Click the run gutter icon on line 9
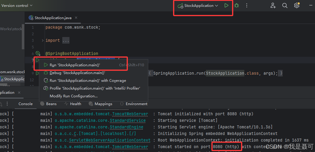315x152 pixels. (x=37, y=73)
